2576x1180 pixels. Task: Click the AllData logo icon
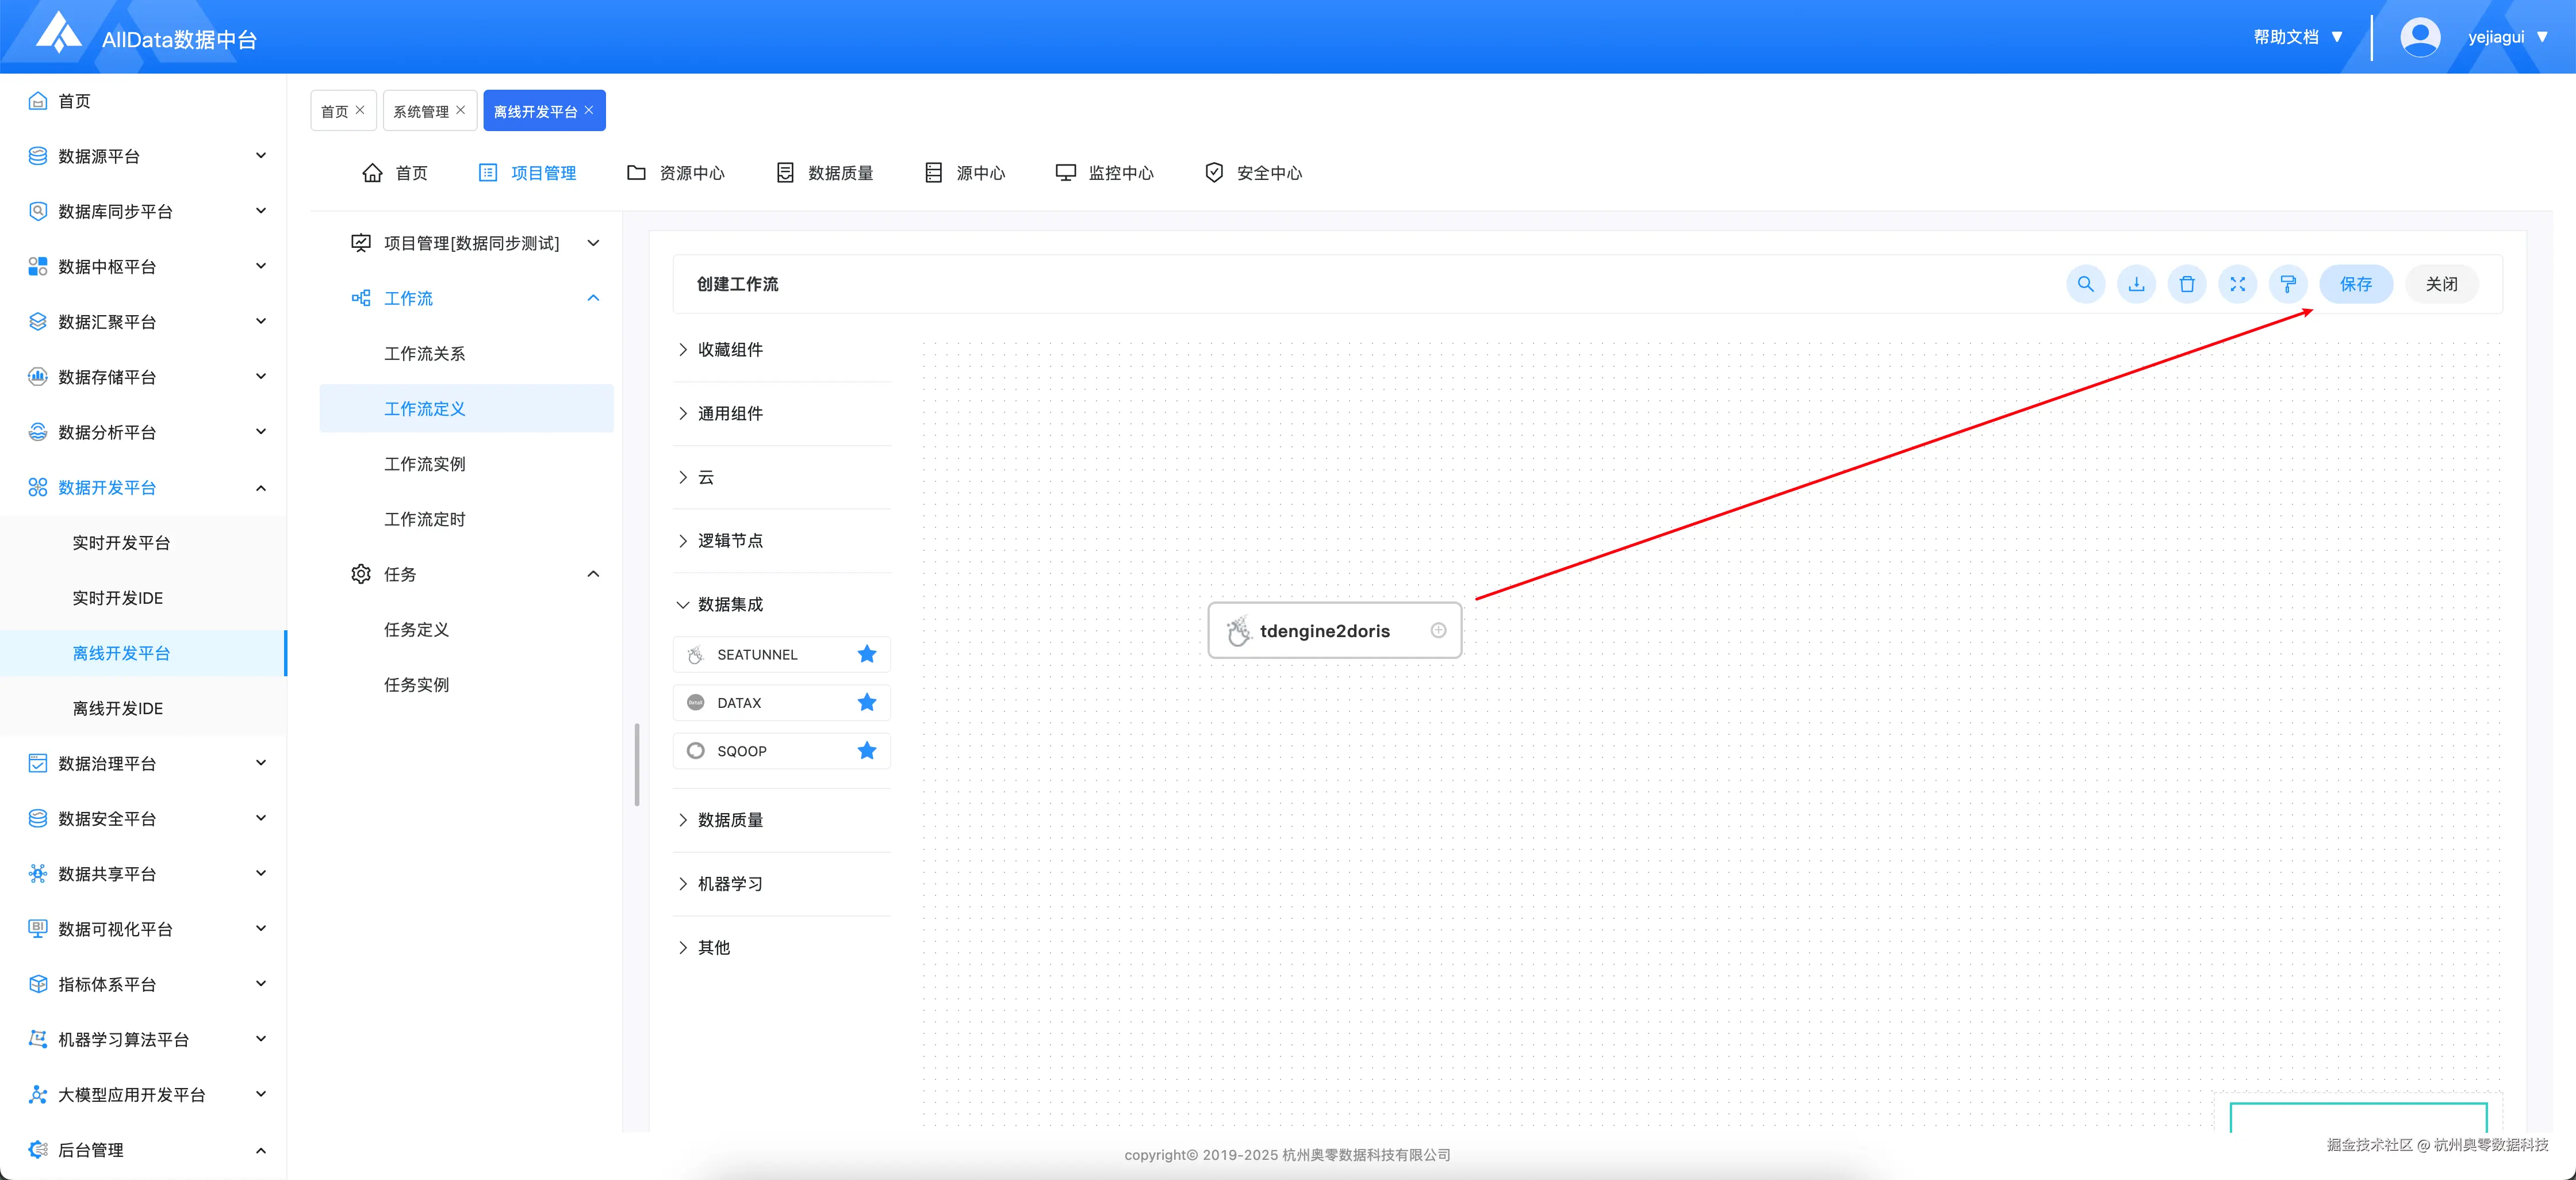58,33
